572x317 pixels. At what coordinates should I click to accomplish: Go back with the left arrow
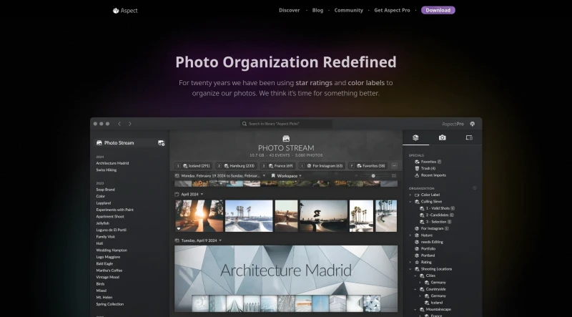pos(119,124)
